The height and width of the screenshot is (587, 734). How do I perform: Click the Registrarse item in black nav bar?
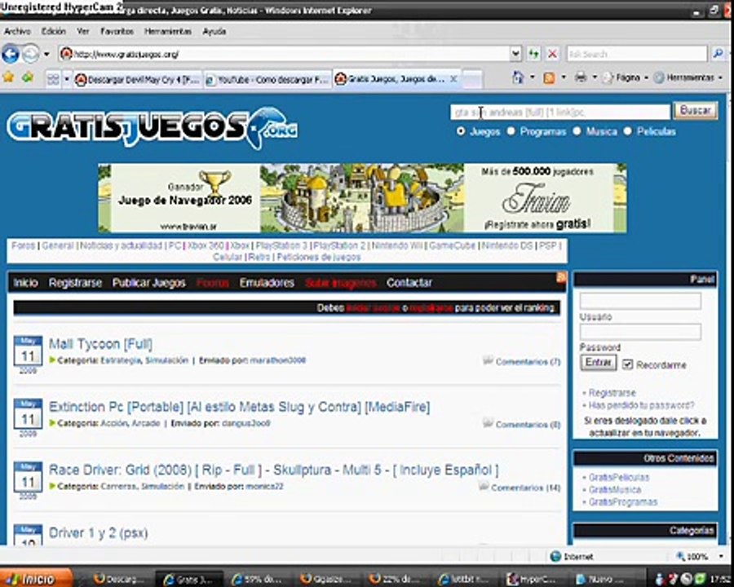click(75, 283)
